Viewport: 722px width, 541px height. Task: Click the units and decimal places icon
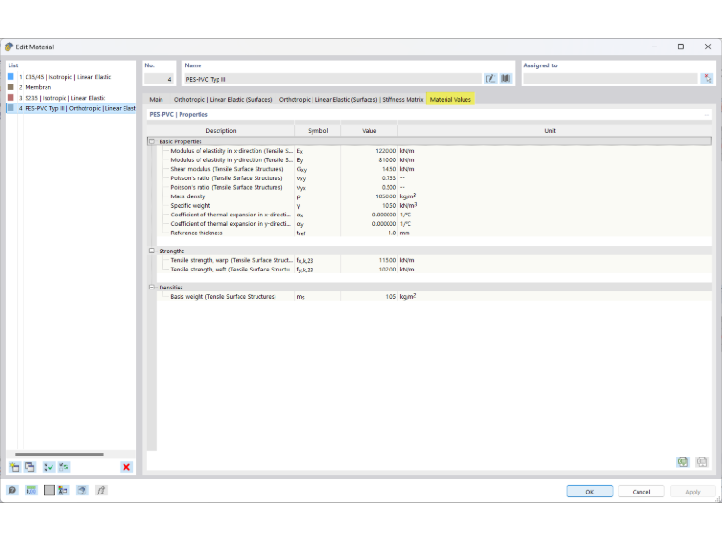[30, 491]
